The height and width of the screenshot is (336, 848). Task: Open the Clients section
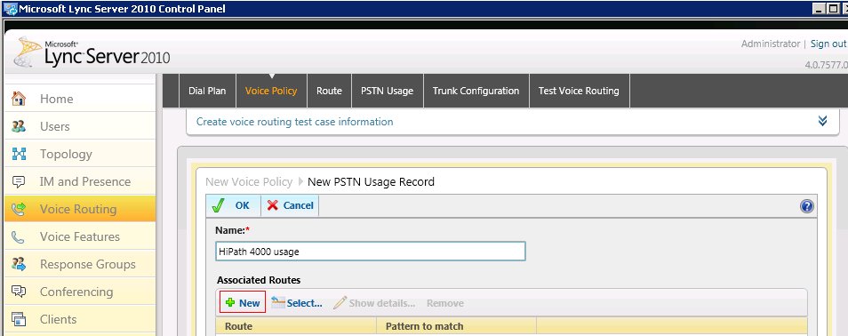coord(58,319)
